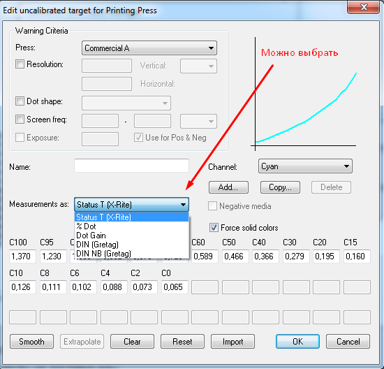Image resolution: width=384 pixels, height=369 pixels.
Task: Click the first Resolution input field
Action: 107,66
